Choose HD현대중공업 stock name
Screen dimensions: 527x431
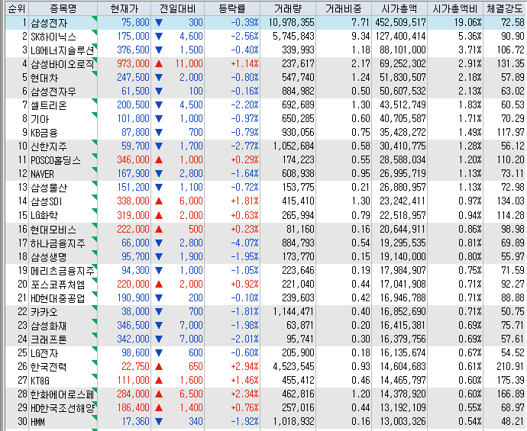pyautogui.click(x=58, y=298)
